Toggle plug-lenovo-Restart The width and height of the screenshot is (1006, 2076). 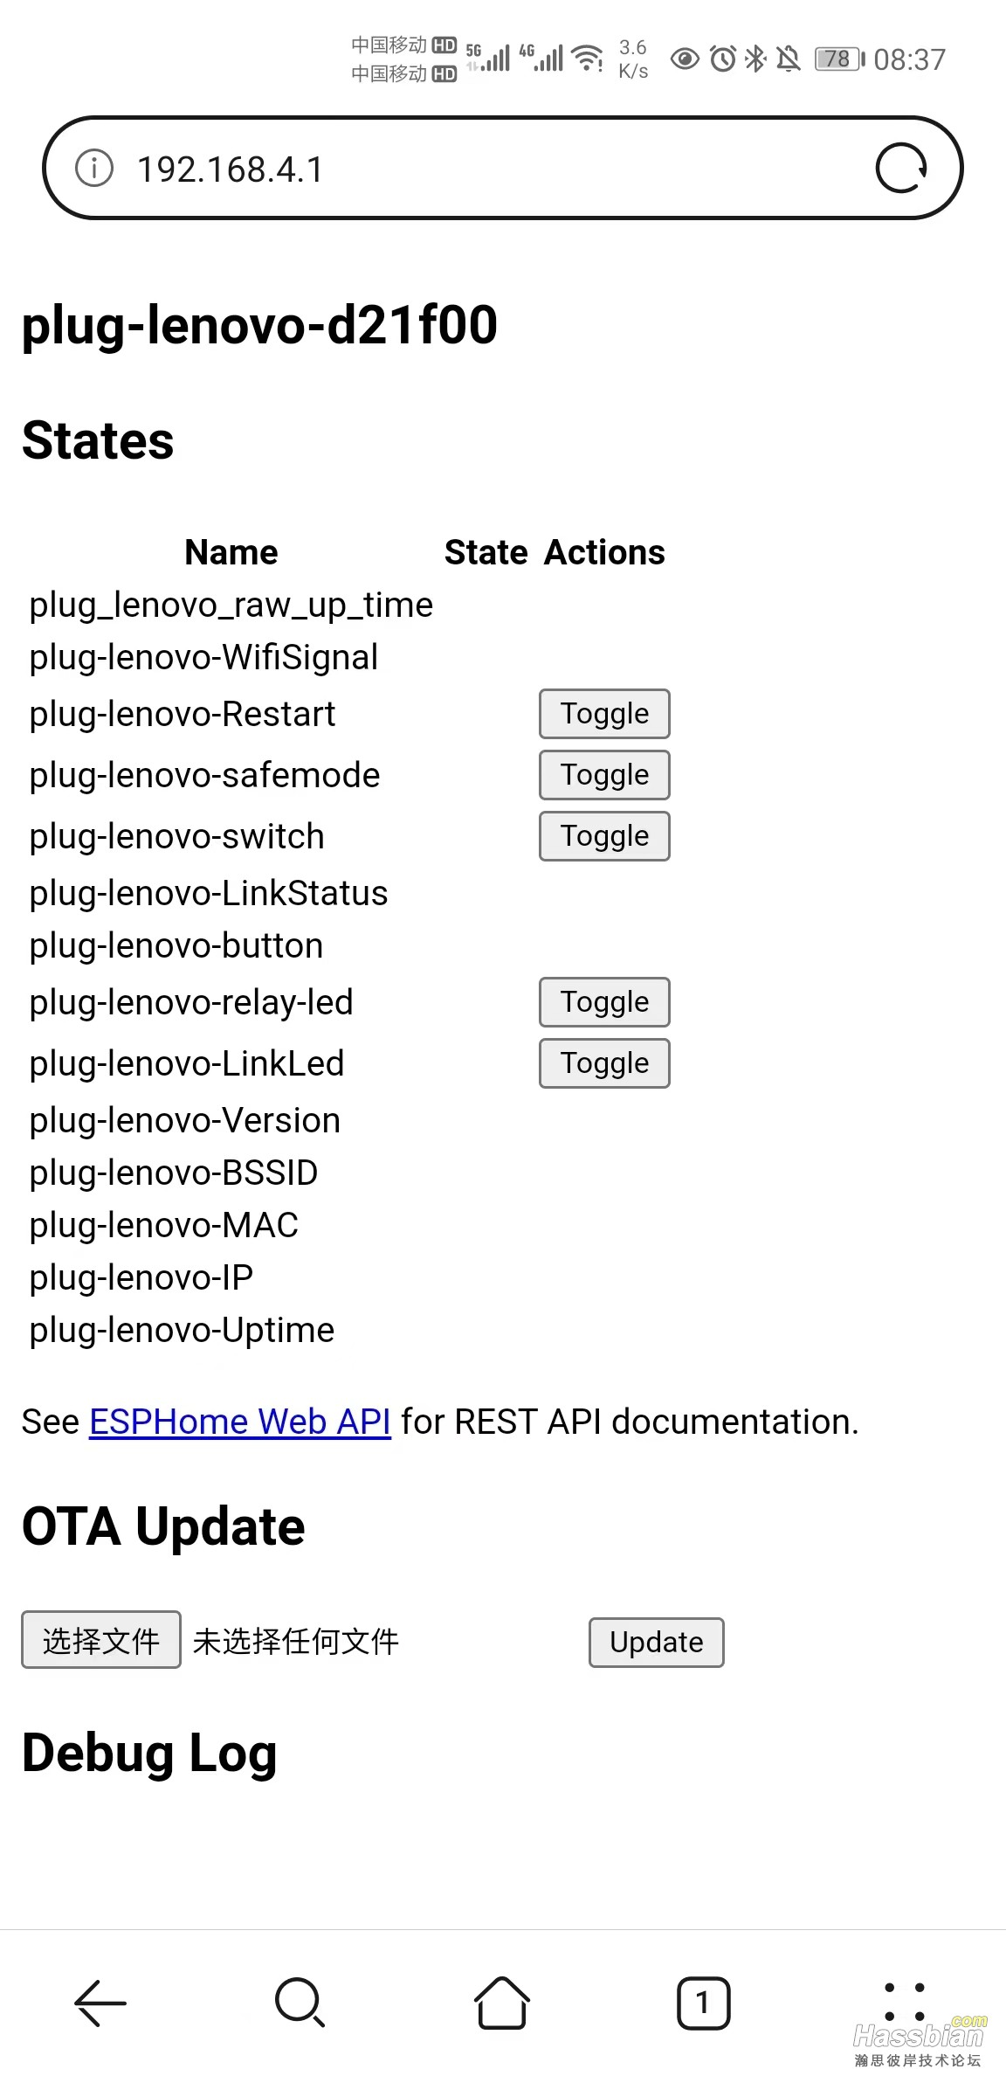click(604, 714)
